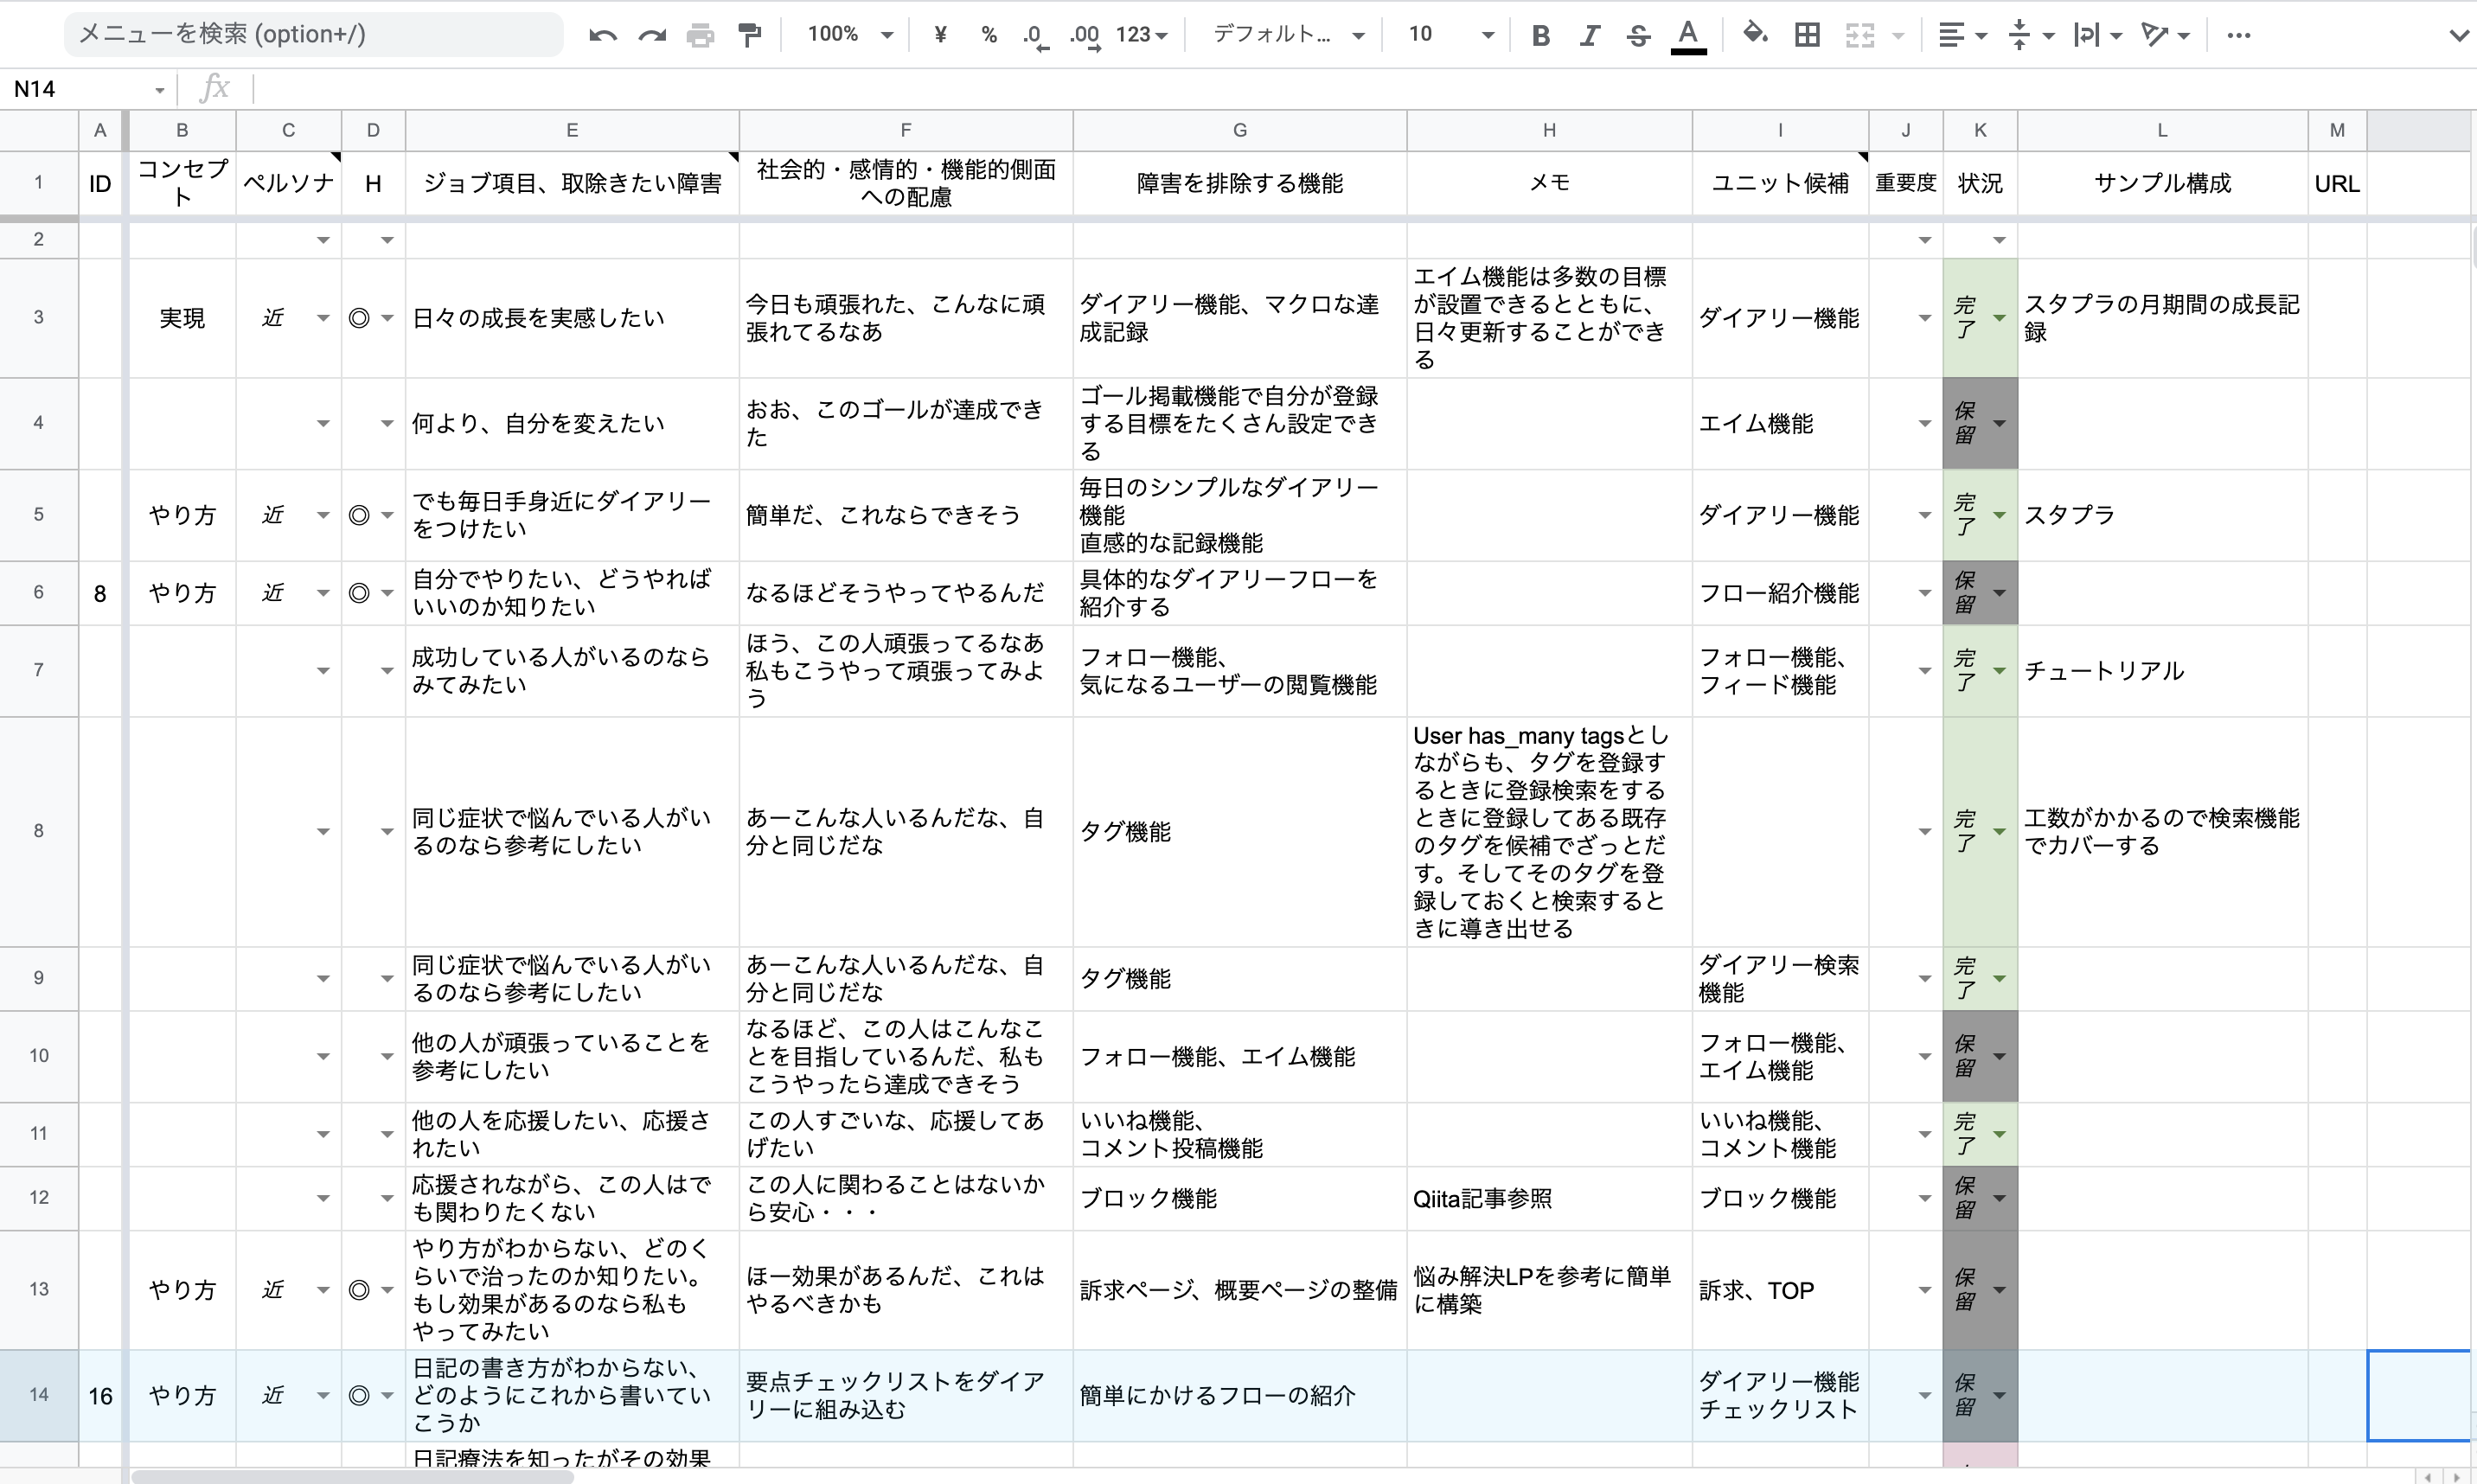Open the 100% zoom dropdown
Viewport: 2477px width, 1484px height.
[x=850, y=35]
